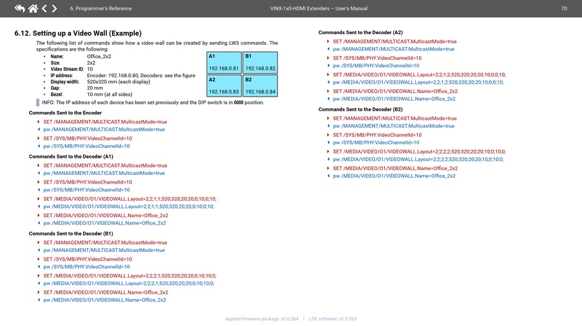The image size is (582, 326).
Task: Click Encoder's pw MulticastMode=true response line
Action: [x=104, y=130]
